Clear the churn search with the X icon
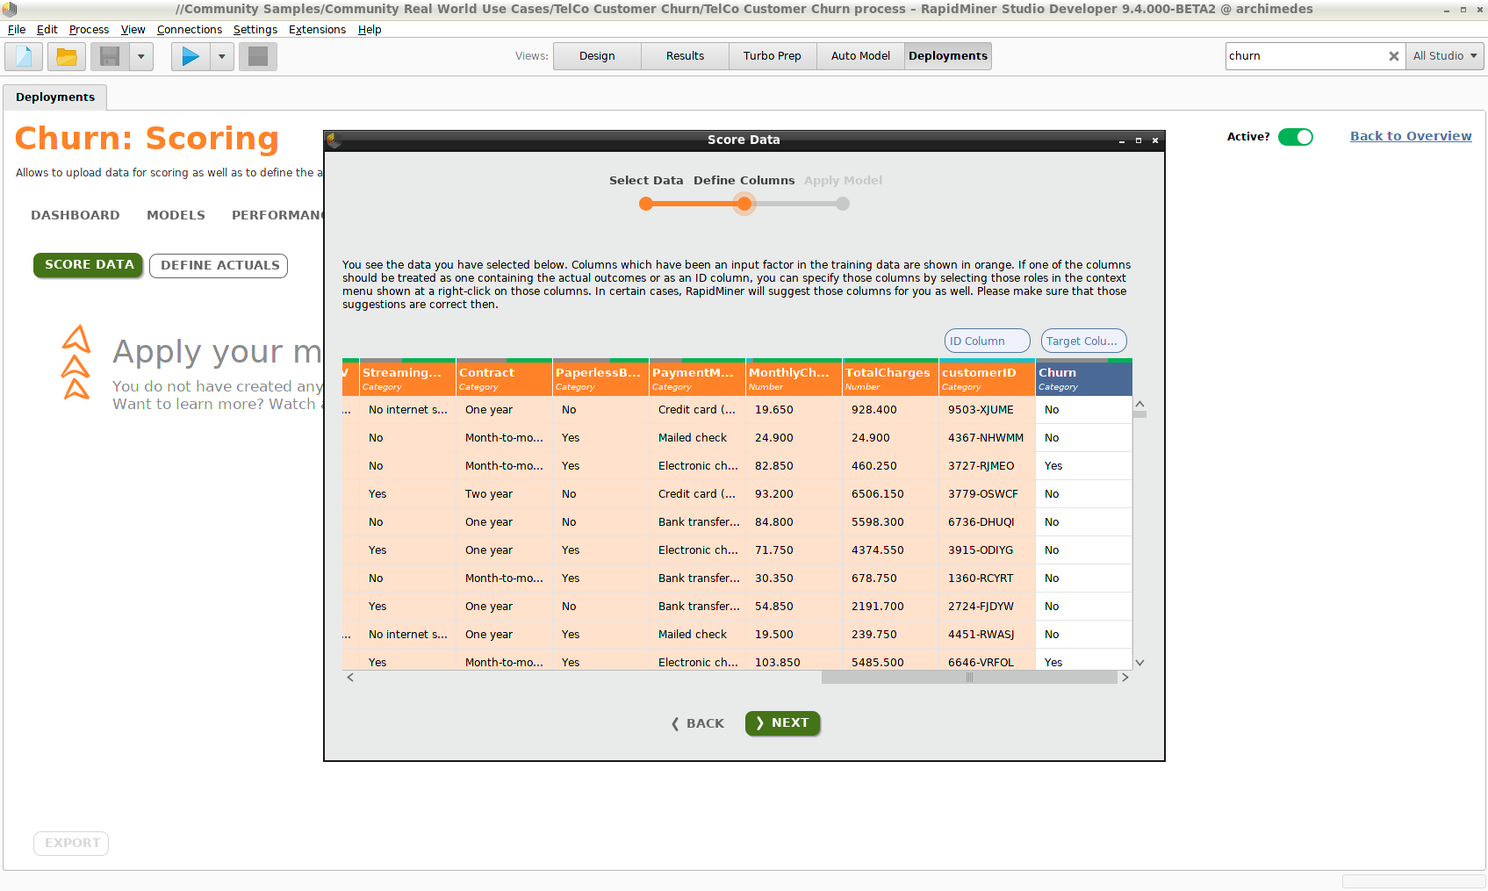Viewport: 1488px width, 891px height. (1393, 56)
